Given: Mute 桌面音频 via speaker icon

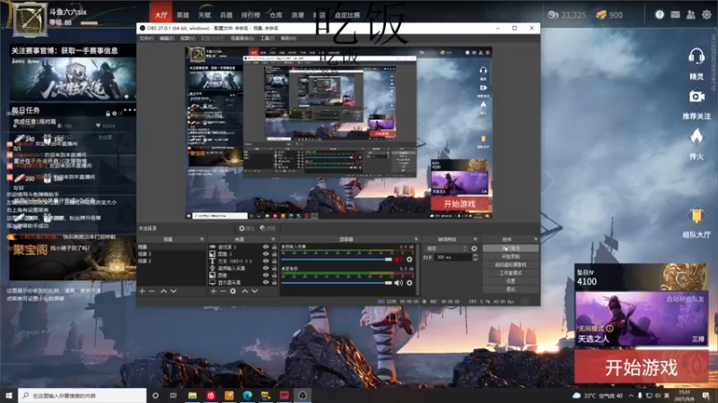Looking at the screenshot, I should (x=398, y=283).
